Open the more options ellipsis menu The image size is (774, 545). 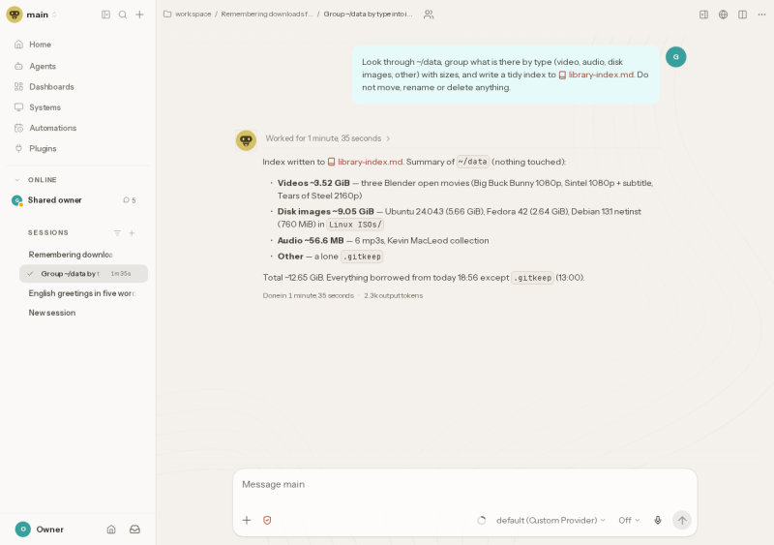pos(761,15)
